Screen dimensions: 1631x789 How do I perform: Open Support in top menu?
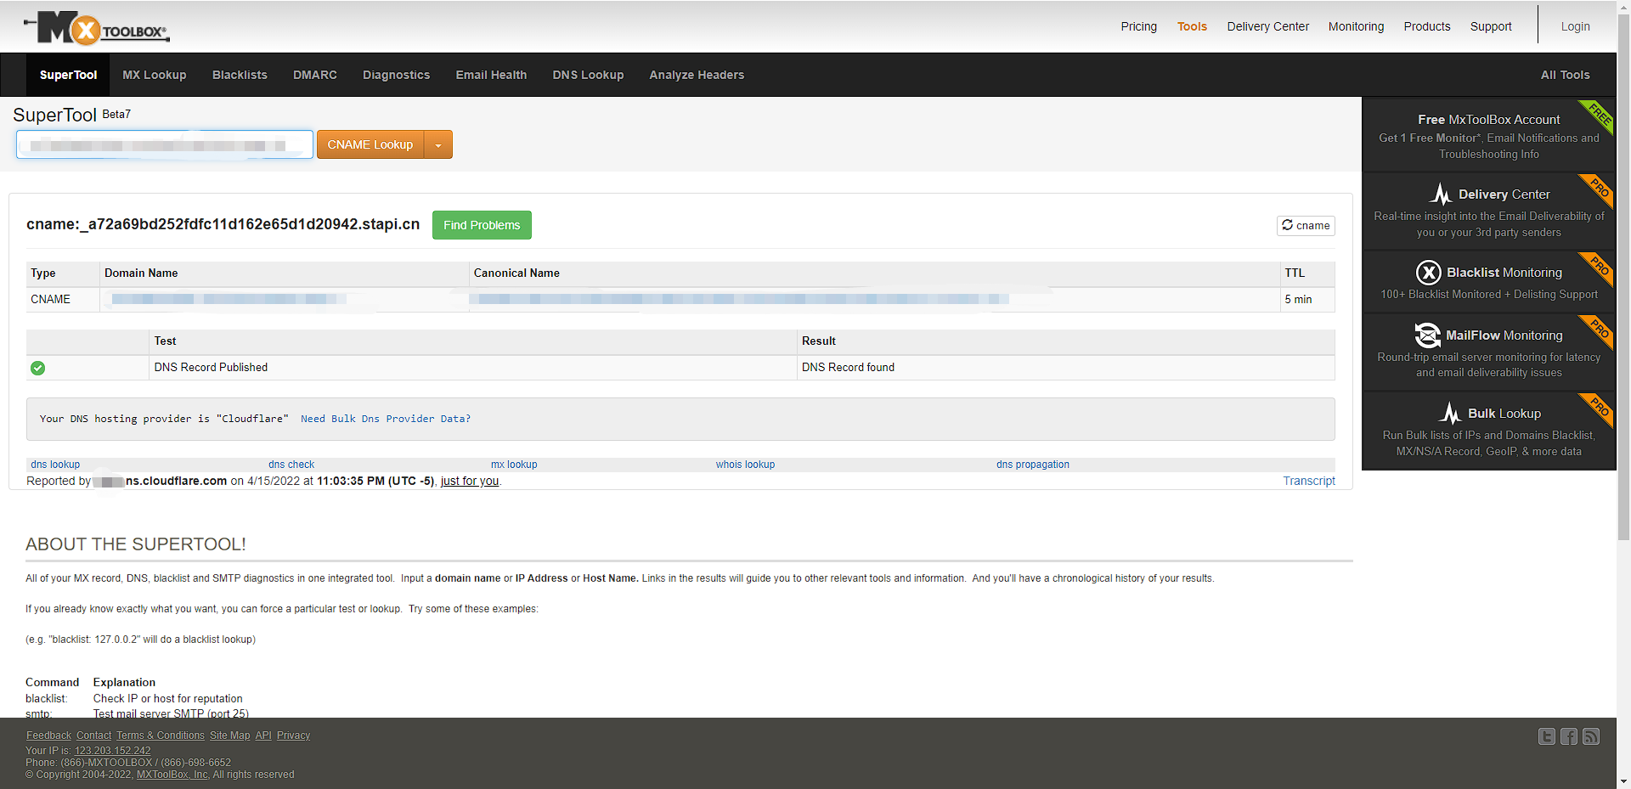pos(1491,26)
